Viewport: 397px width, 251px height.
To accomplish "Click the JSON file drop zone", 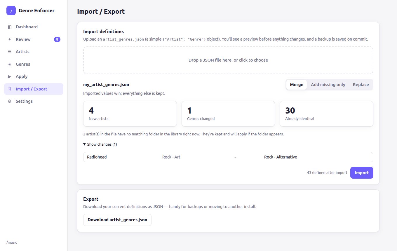I will (228, 60).
